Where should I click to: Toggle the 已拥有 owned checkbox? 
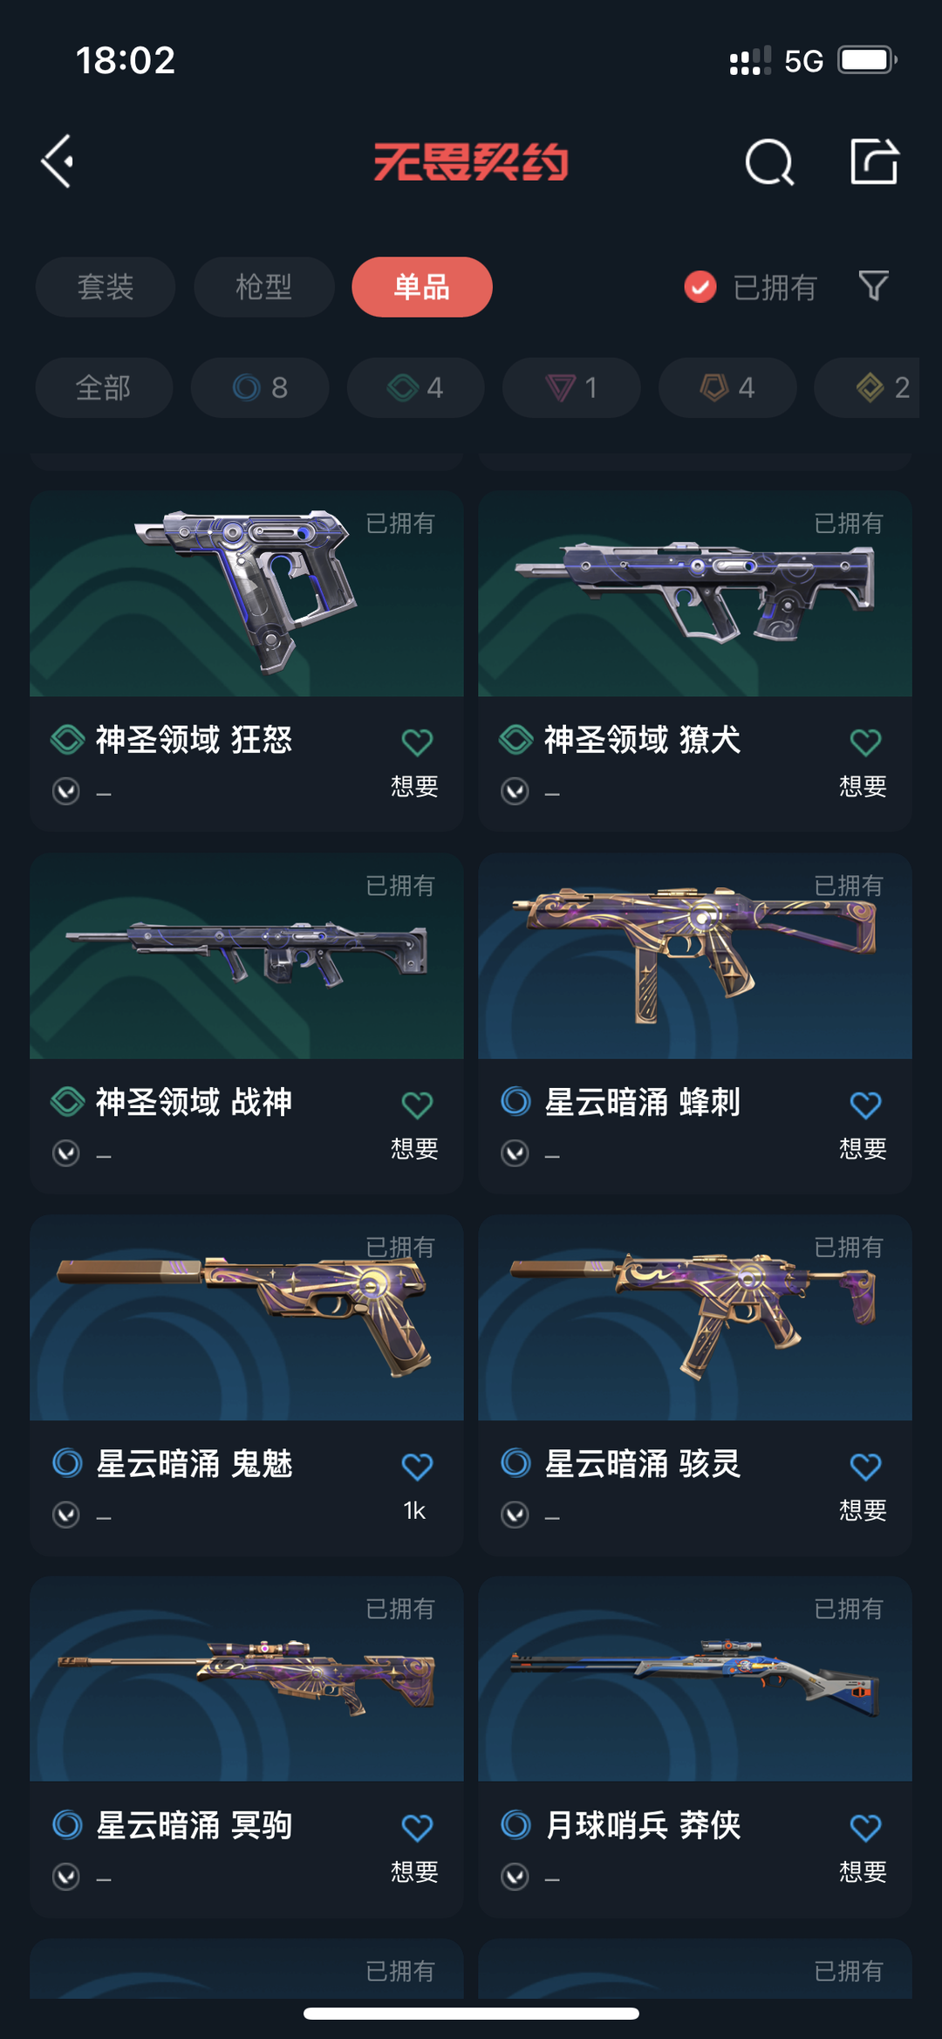(x=700, y=286)
